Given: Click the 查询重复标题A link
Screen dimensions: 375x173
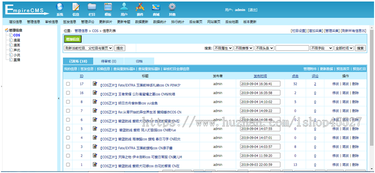Looking at the screenshot, I should click(x=125, y=69).
